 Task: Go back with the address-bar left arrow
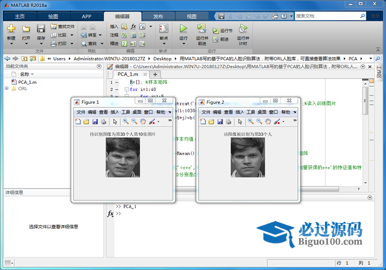[x=8, y=58]
